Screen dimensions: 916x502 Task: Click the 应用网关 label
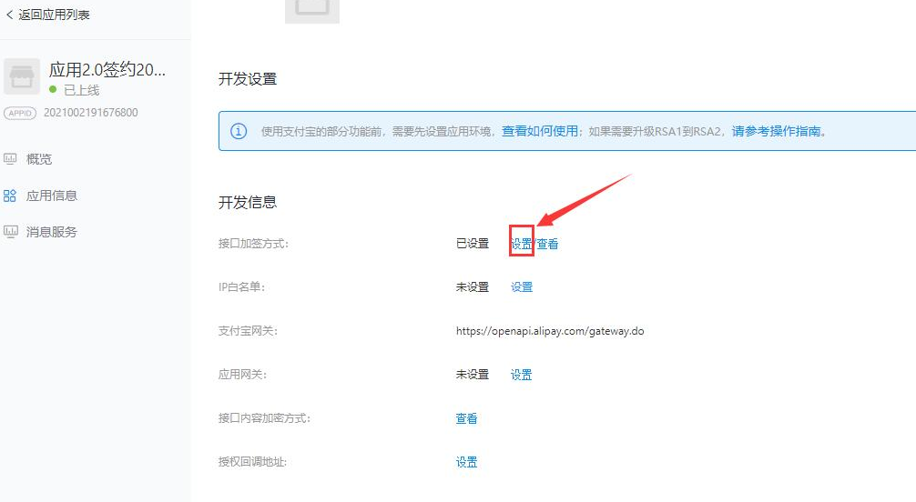click(x=242, y=375)
